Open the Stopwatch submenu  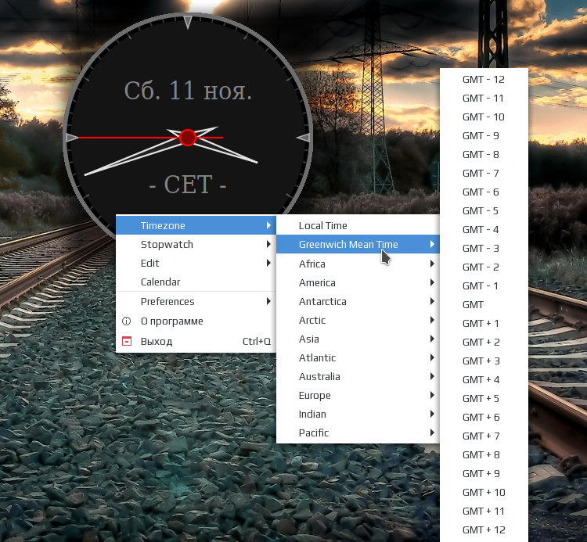click(196, 244)
